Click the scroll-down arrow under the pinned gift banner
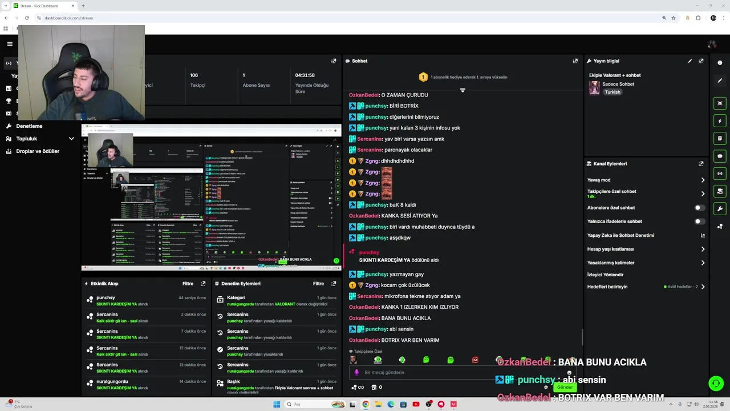This screenshot has width=730, height=411. tap(463, 90)
